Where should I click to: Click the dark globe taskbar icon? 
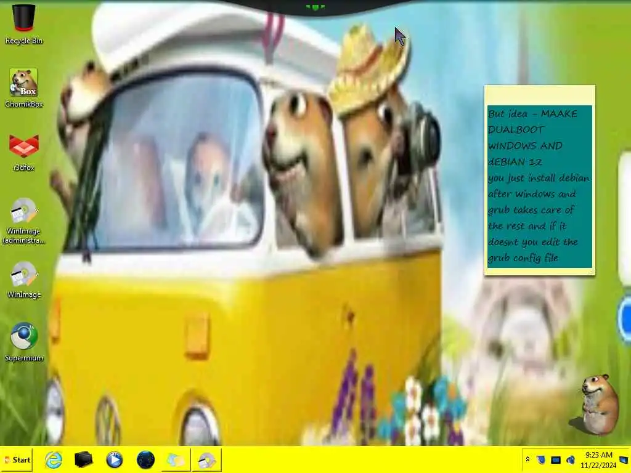pyautogui.click(x=145, y=459)
